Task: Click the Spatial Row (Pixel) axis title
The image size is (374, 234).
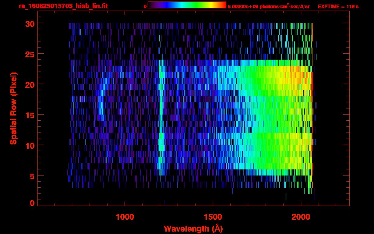Action: [14, 108]
